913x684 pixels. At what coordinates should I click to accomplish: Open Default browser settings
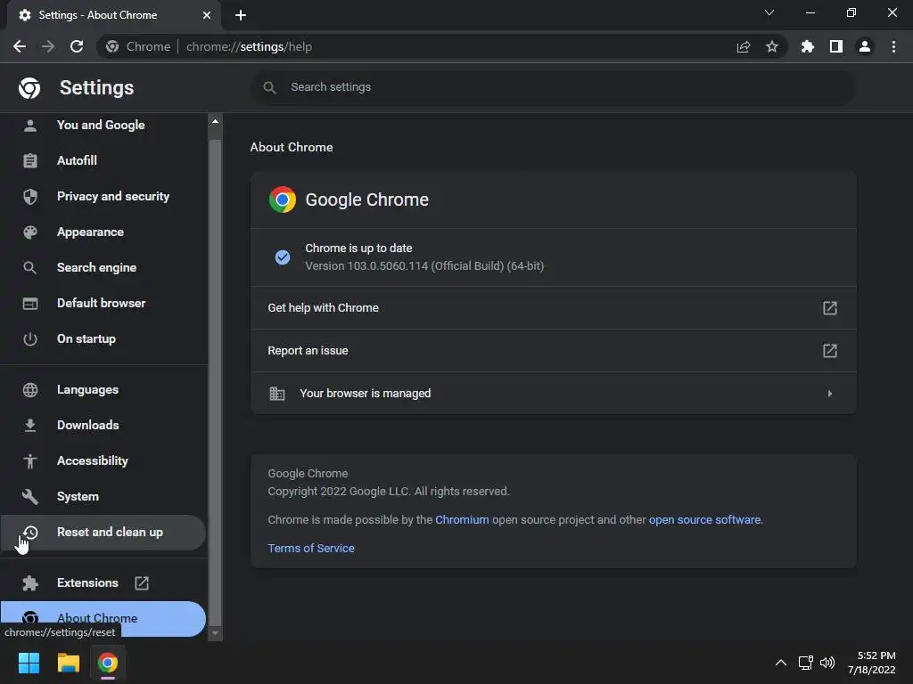point(103,303)
